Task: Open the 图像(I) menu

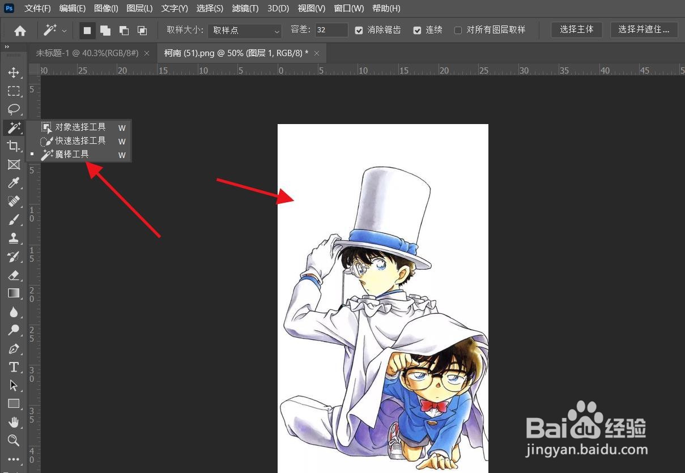Action: tap(106, 8)
